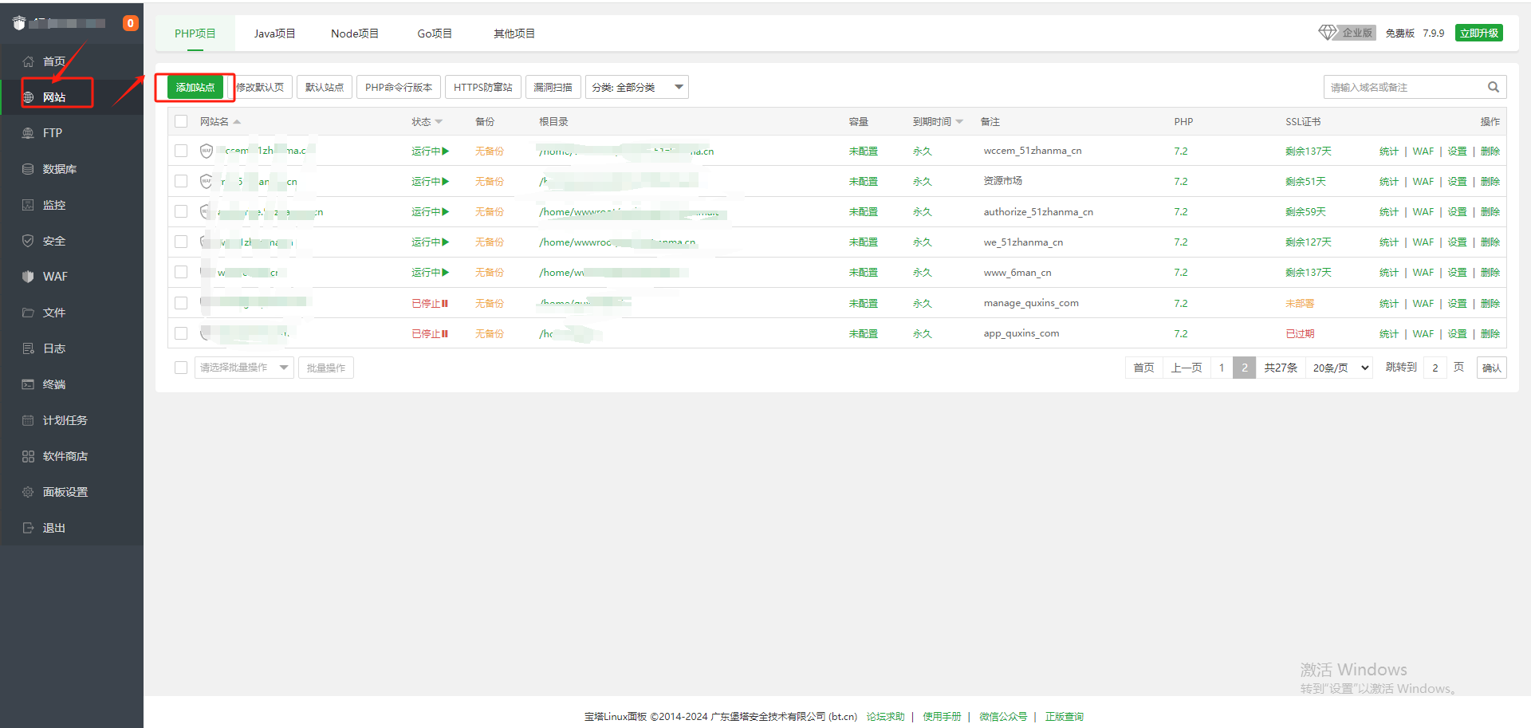Screen dimensions: 1531x728
Task: Focus the domain or remark search field
Action: coord(1403,87)
